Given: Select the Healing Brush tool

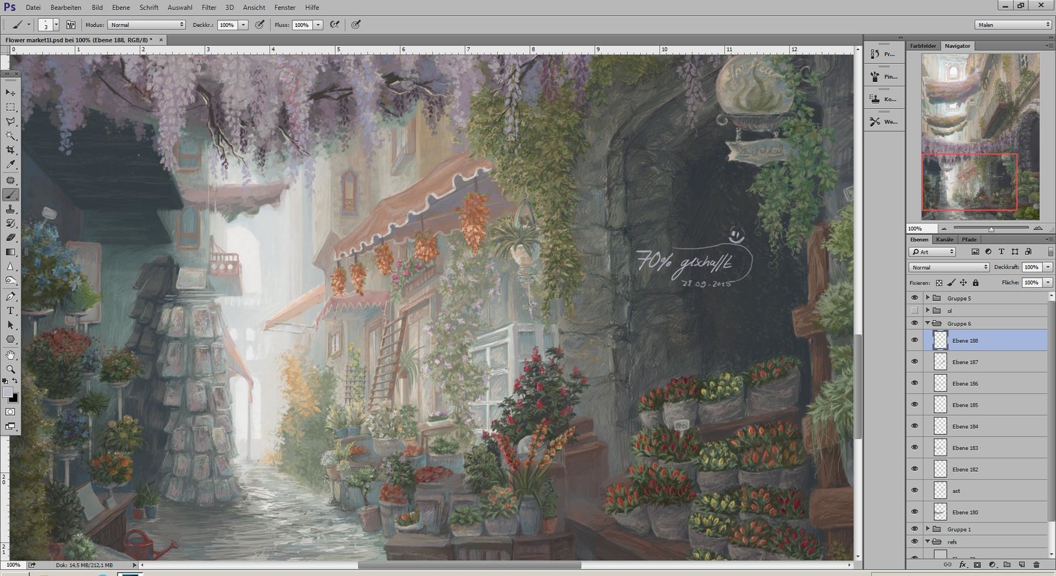Looking at the screenshot, I should pyautogui.click(x=11, y=180).
